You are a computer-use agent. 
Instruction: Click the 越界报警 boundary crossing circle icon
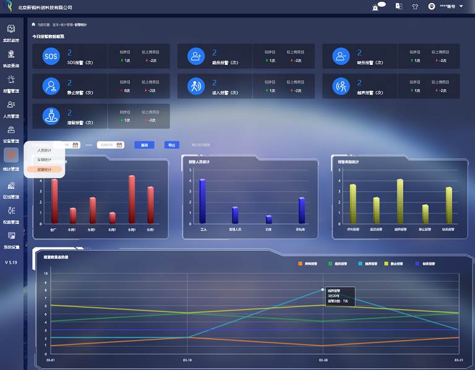341,86
